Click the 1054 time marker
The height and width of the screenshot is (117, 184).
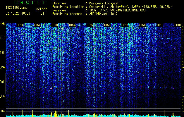point(72,25)
